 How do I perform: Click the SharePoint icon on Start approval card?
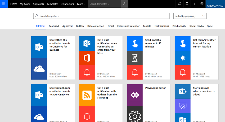point(183,92)
